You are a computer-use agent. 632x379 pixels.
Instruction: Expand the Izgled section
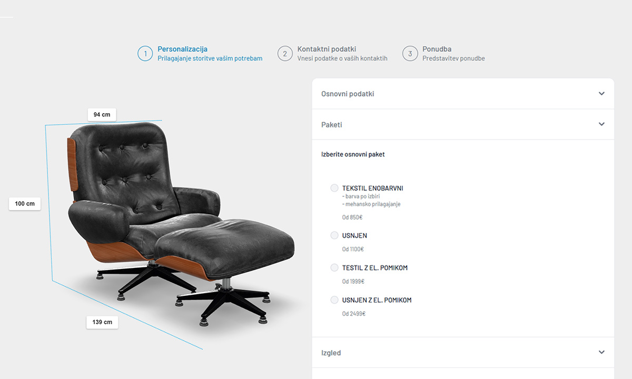click(x=463, y=352)
